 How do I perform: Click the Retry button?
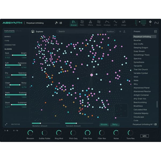[x=115, y=124]
